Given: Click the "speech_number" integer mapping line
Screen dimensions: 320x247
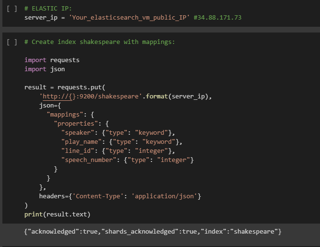Looking at the screenshot, I should pyautogui.click(x=127, y=160).
